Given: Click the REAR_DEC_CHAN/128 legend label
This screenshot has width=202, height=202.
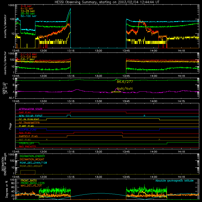Looking at the screenshot, I should pyautogui.click(x=33, y=163).
